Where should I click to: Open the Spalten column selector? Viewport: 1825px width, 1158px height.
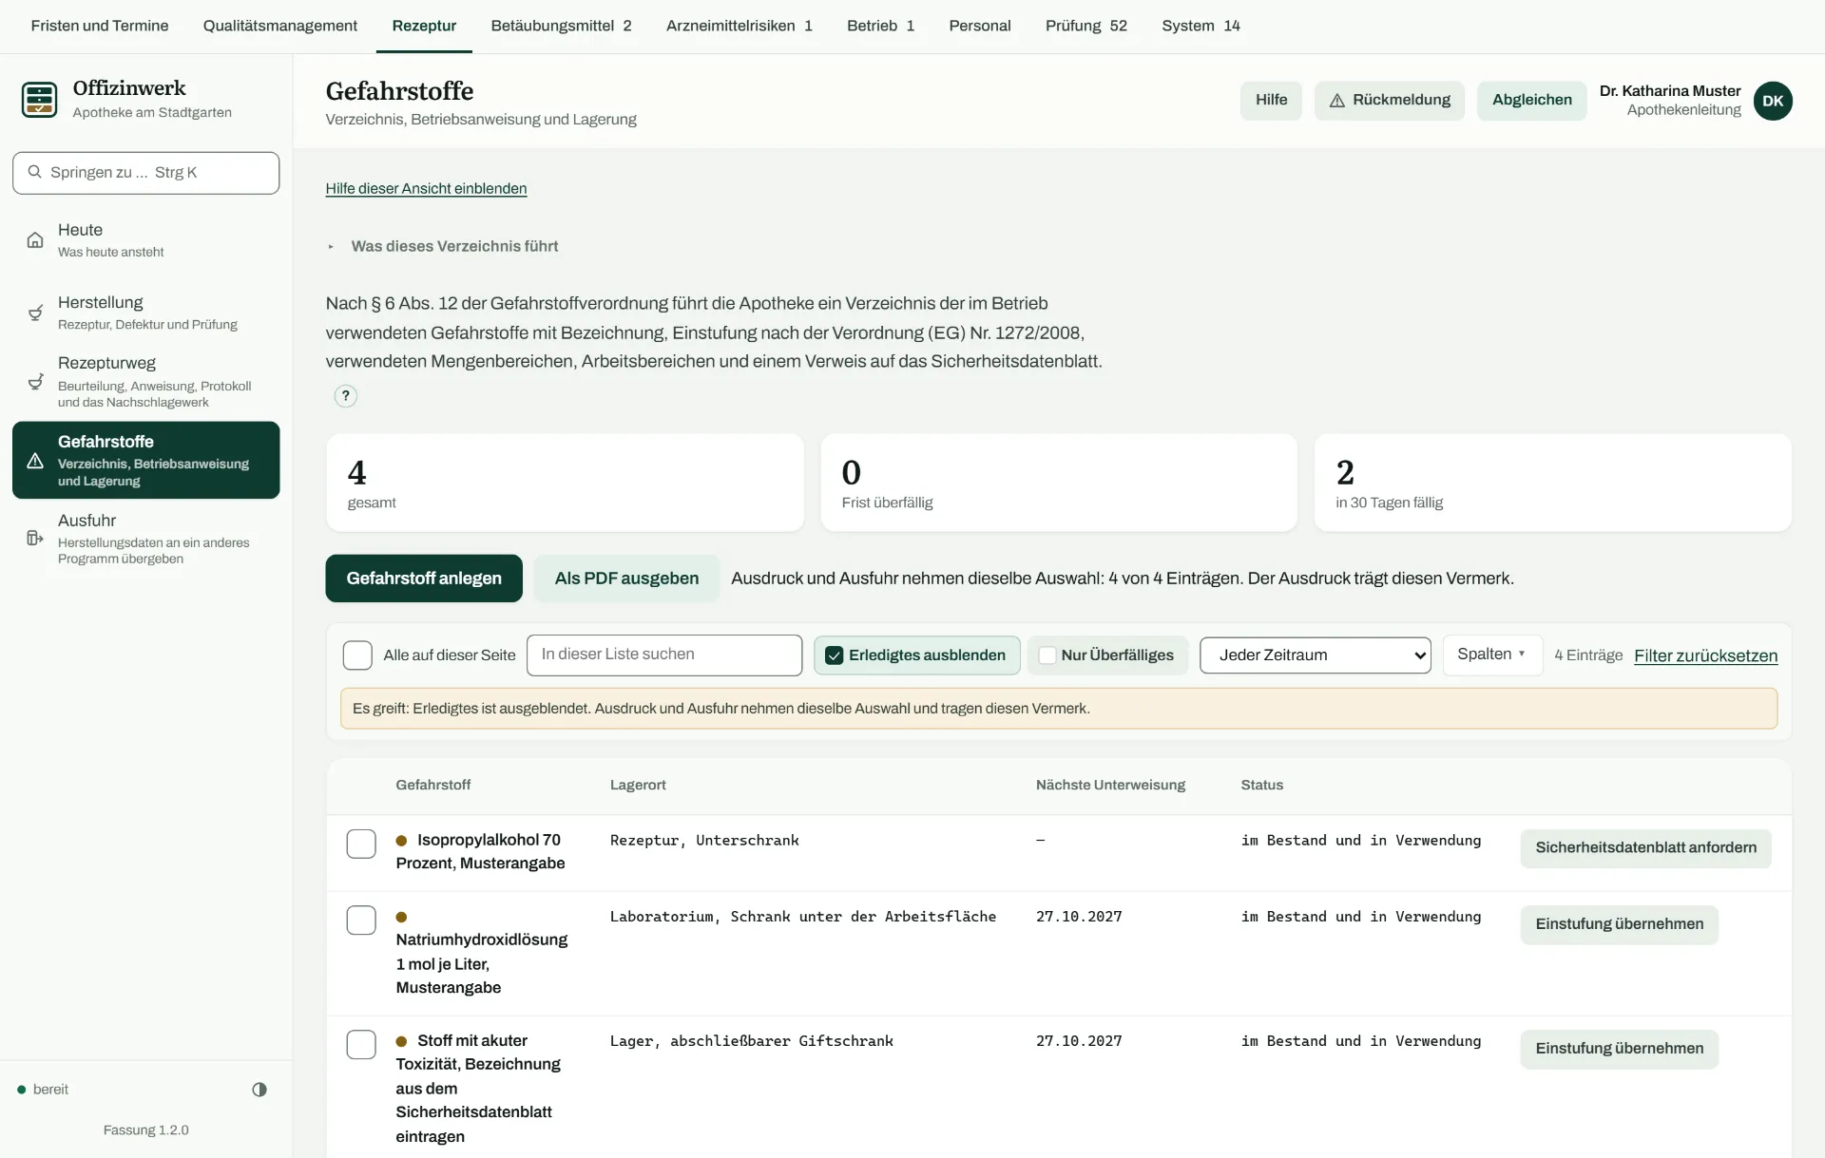pos(1491,655)
